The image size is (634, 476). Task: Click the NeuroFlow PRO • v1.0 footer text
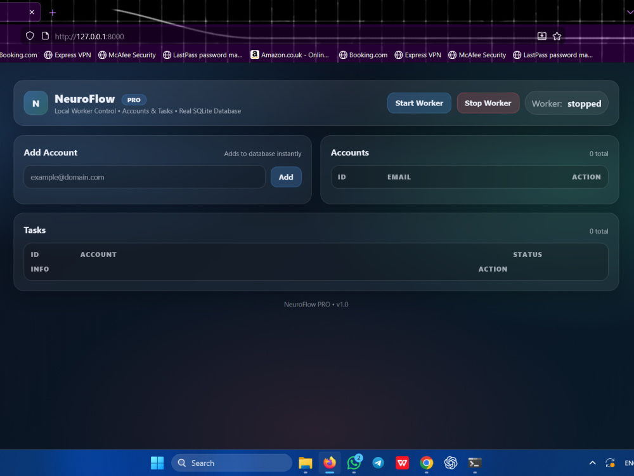click(316, 305)
